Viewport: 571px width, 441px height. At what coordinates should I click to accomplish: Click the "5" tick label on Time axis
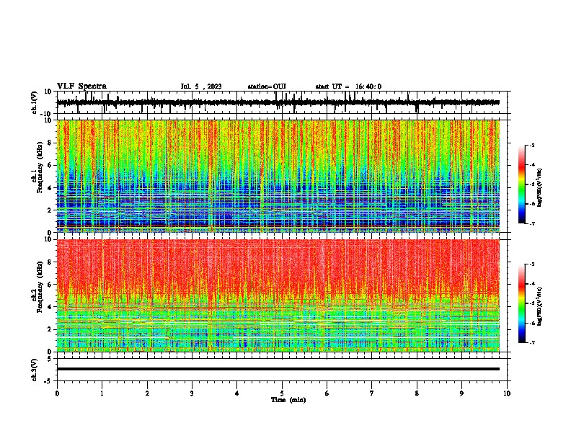[282, 393]
